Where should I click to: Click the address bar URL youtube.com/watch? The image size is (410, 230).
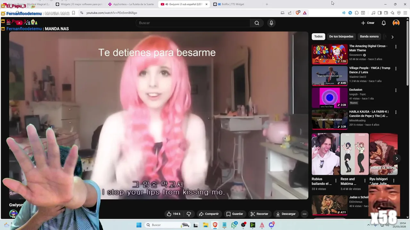coord(111,13)
